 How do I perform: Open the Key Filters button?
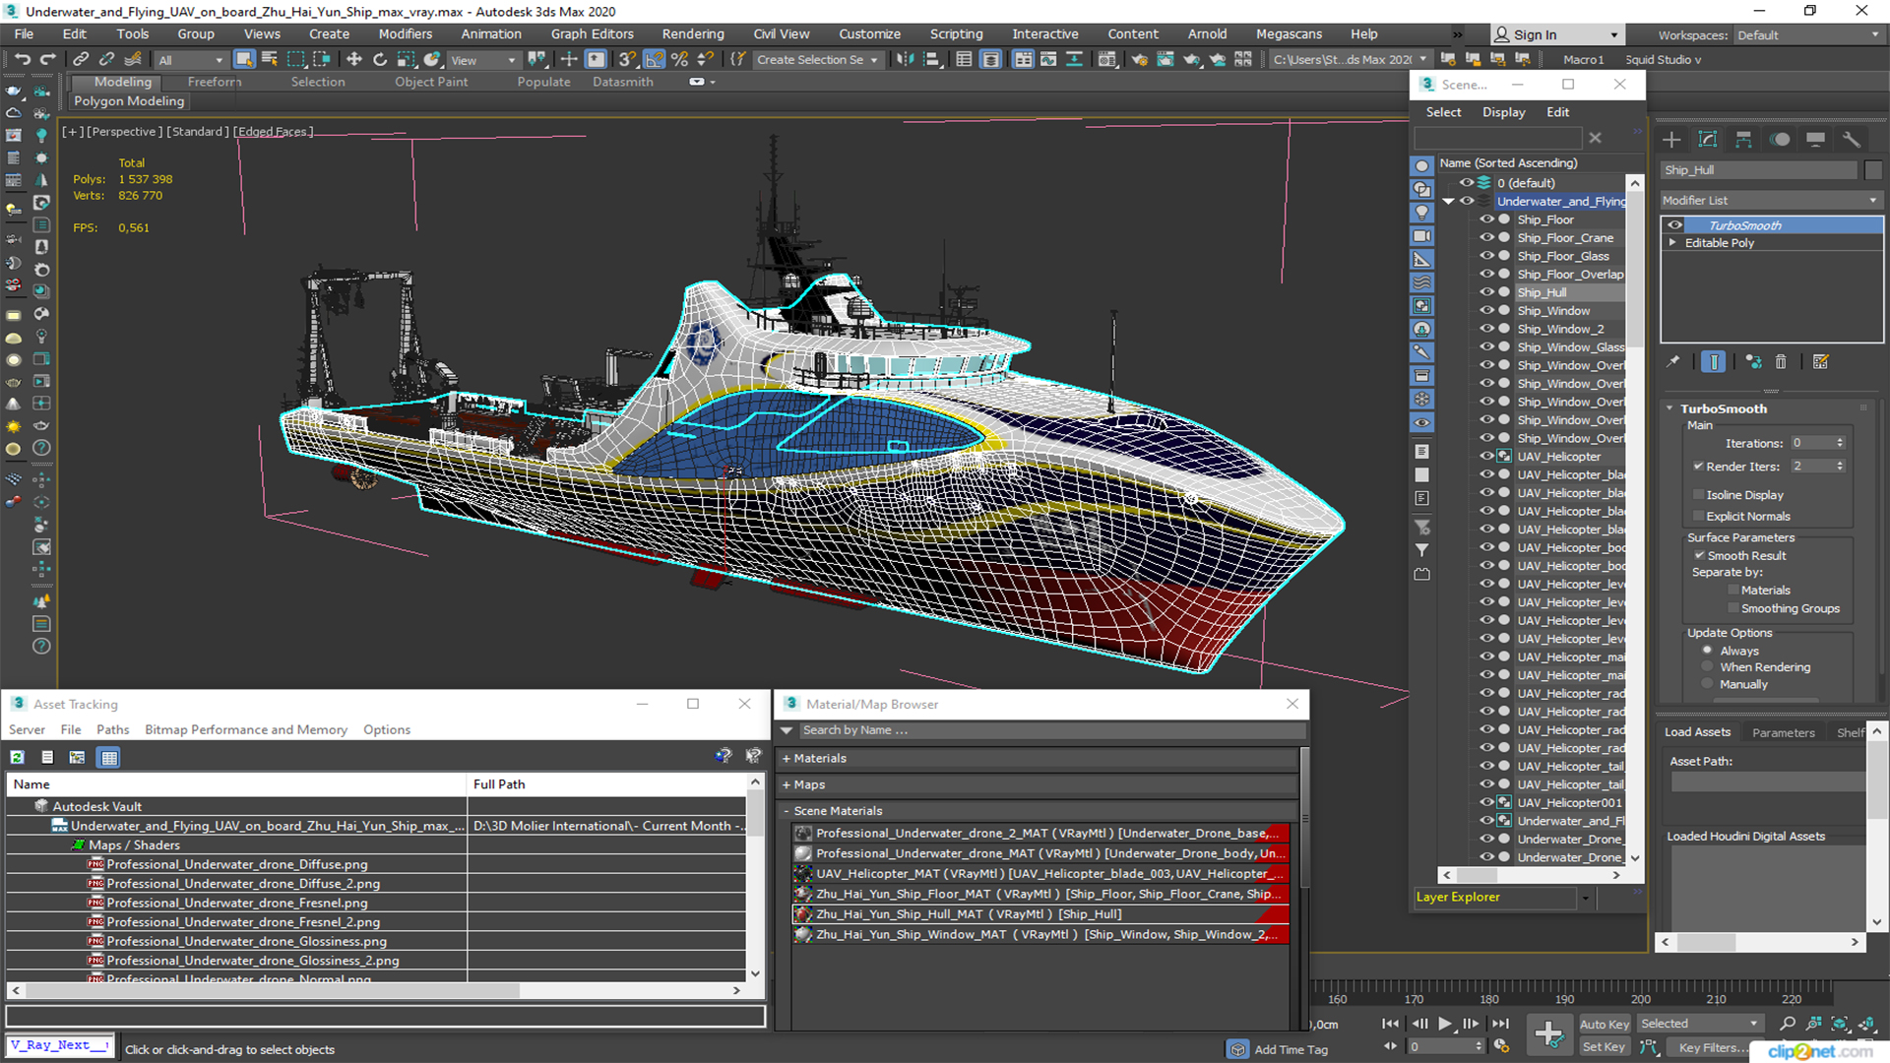tap(1712, 1046)
